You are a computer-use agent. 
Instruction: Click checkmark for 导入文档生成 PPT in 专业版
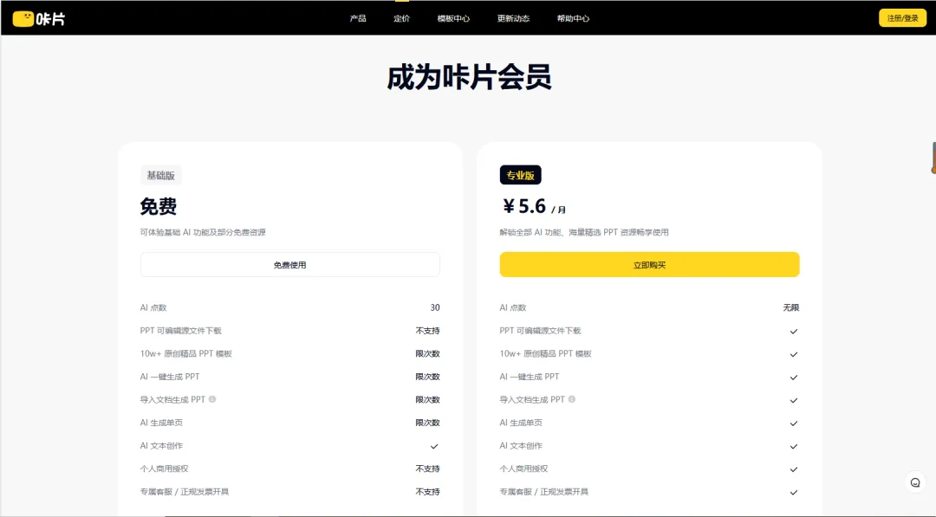click(793, 400)
